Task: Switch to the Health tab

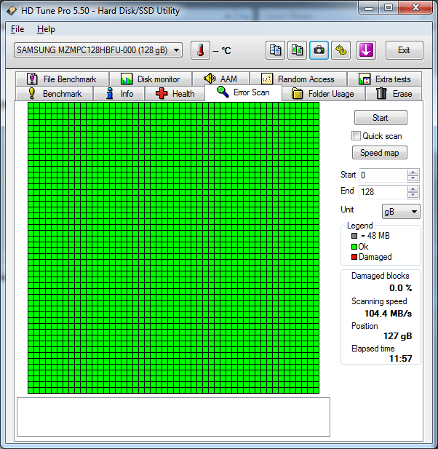Action: pos(175,94)
